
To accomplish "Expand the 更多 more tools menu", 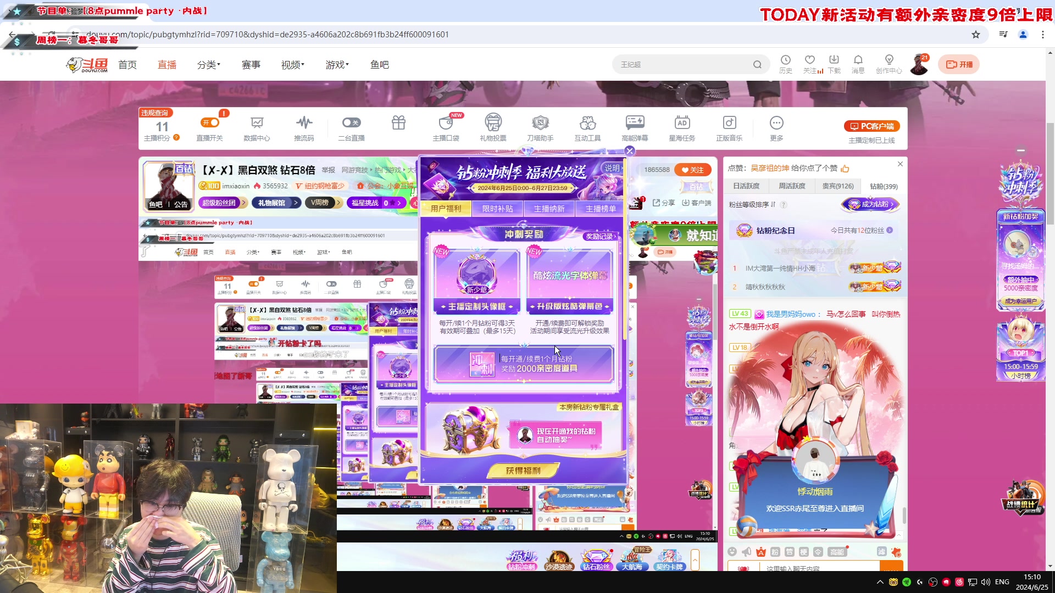I will point(776,127).
